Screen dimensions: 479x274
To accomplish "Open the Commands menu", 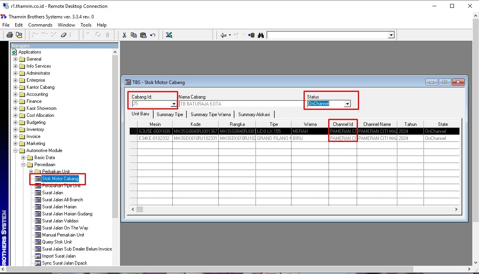I will pyautogui.click(x=40, y=25).
